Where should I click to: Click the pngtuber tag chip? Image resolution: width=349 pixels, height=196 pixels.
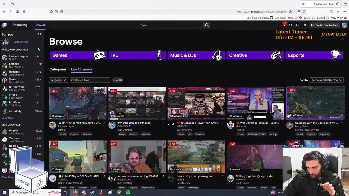[324, 134]
